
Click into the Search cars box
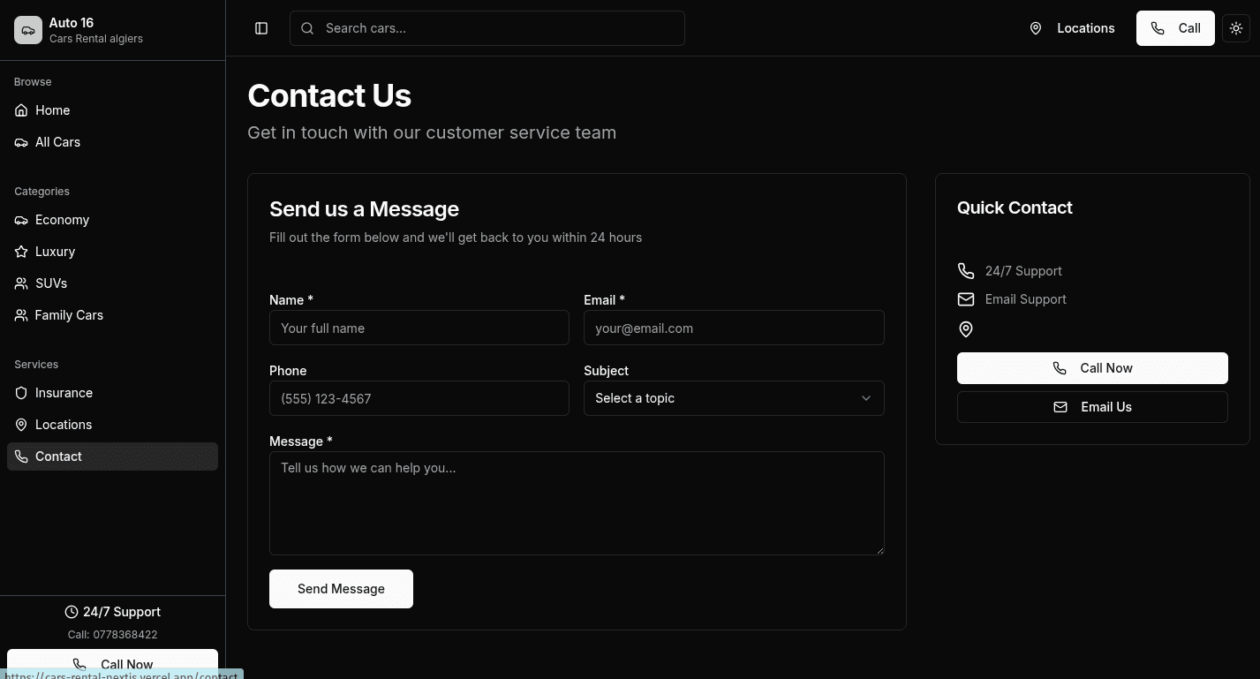click(487, 28)
